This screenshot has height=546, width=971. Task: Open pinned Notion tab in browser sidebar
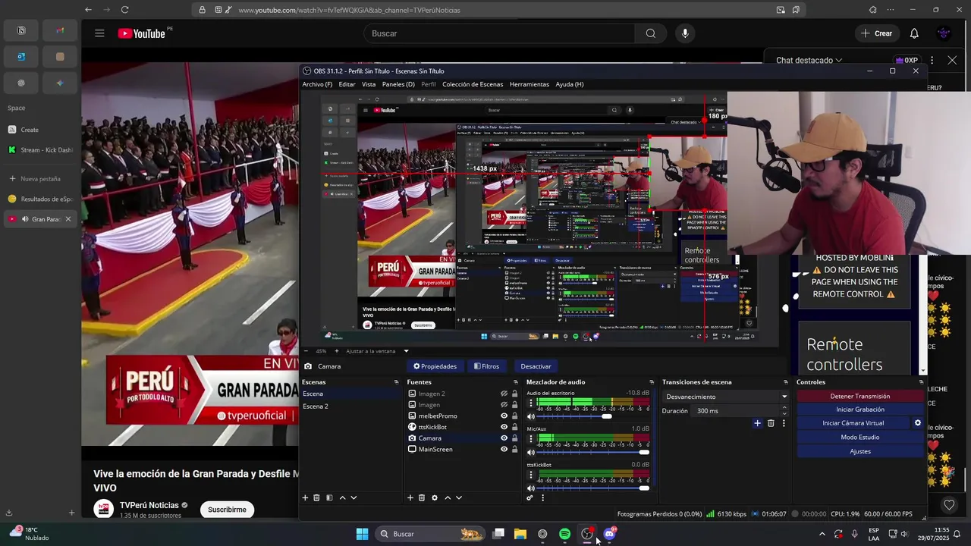[21, 30]
